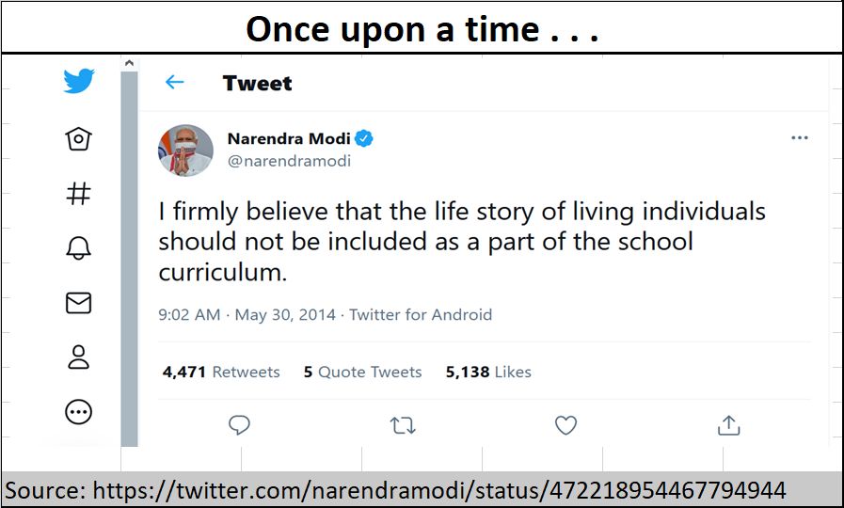This screenshot has height=508, width=844.
Task: Open the More circle icon in sidebar
Action: [79, 412]
